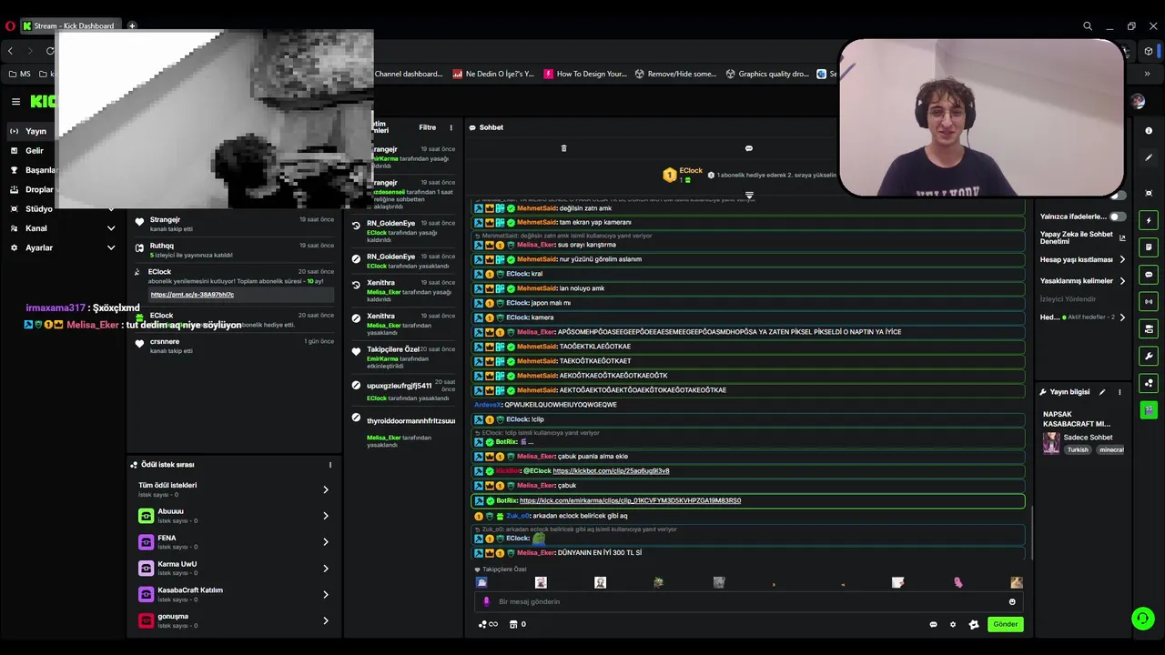The height and width of the screenshot is (655, 1165).
Task: Expand the gonuşma reward row
Action: (235, 620)
